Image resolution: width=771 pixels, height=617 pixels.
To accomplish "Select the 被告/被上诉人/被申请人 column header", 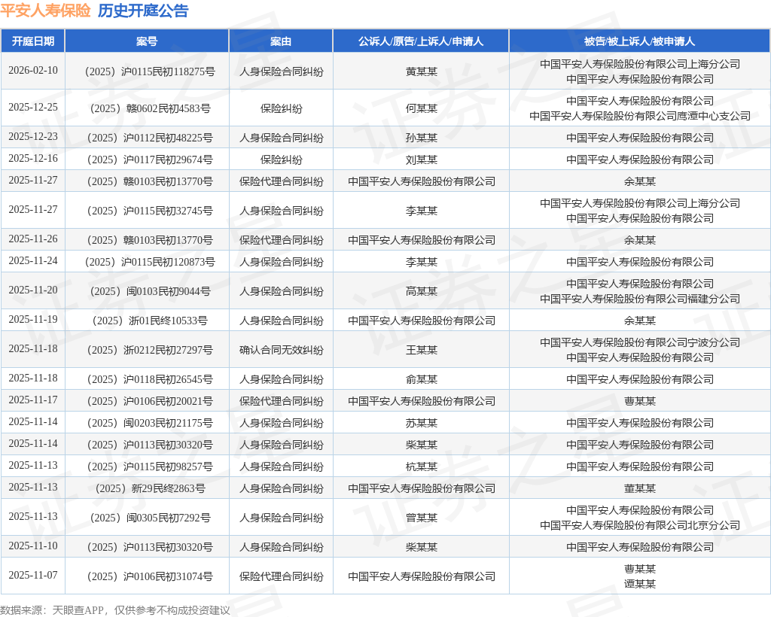I will (x=639, y=41).
